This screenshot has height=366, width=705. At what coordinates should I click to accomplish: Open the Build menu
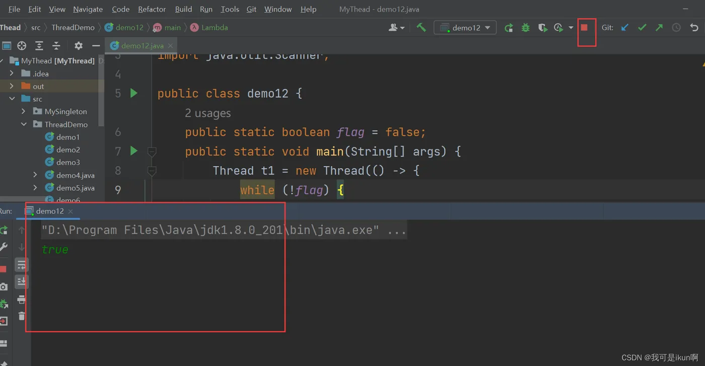click(x=183, y=9)
